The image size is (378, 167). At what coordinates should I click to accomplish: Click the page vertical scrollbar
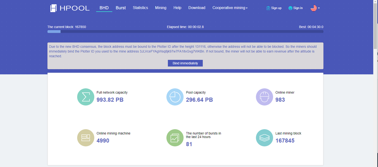tap(375, 27)
